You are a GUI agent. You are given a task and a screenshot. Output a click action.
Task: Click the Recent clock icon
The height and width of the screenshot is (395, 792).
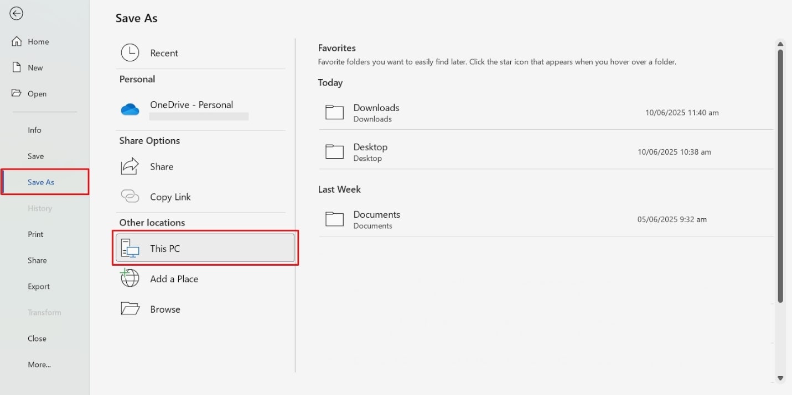point(130,53)
